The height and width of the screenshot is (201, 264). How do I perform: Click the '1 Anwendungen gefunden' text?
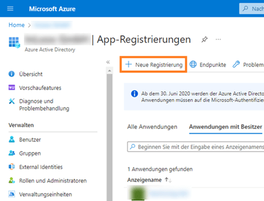[x=160, y=169]
